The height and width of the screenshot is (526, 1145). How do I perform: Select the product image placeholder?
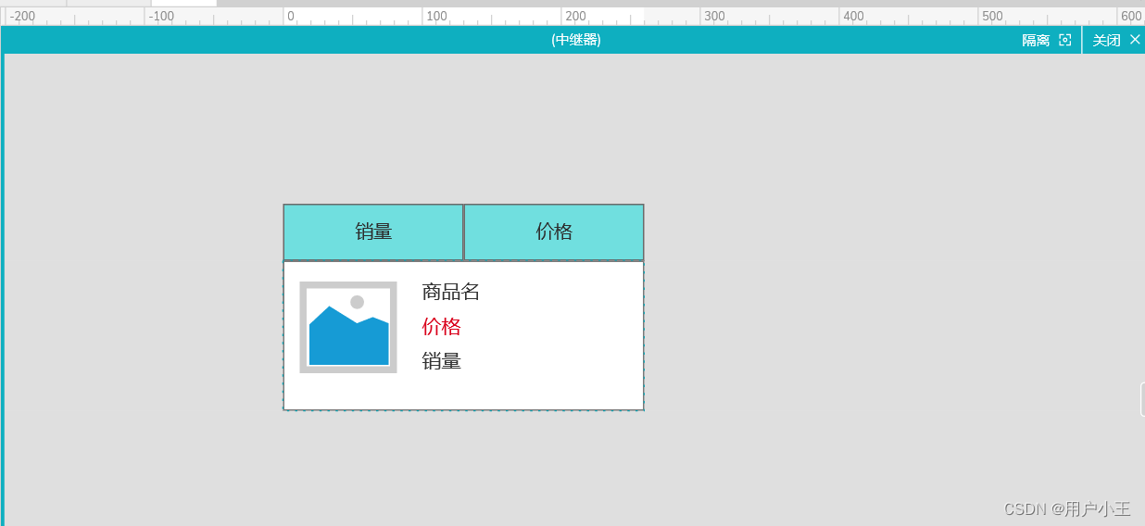(348, 327)
